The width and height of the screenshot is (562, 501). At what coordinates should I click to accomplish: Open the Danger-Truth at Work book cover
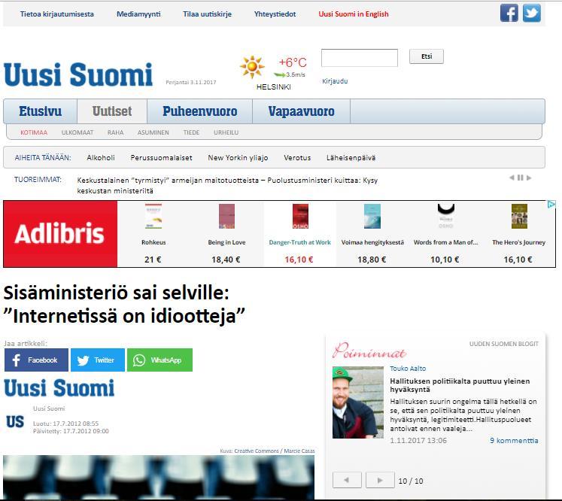[300, 216]
